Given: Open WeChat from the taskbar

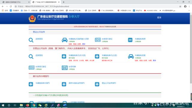Looking at the screenshot, I should (40, 105).
